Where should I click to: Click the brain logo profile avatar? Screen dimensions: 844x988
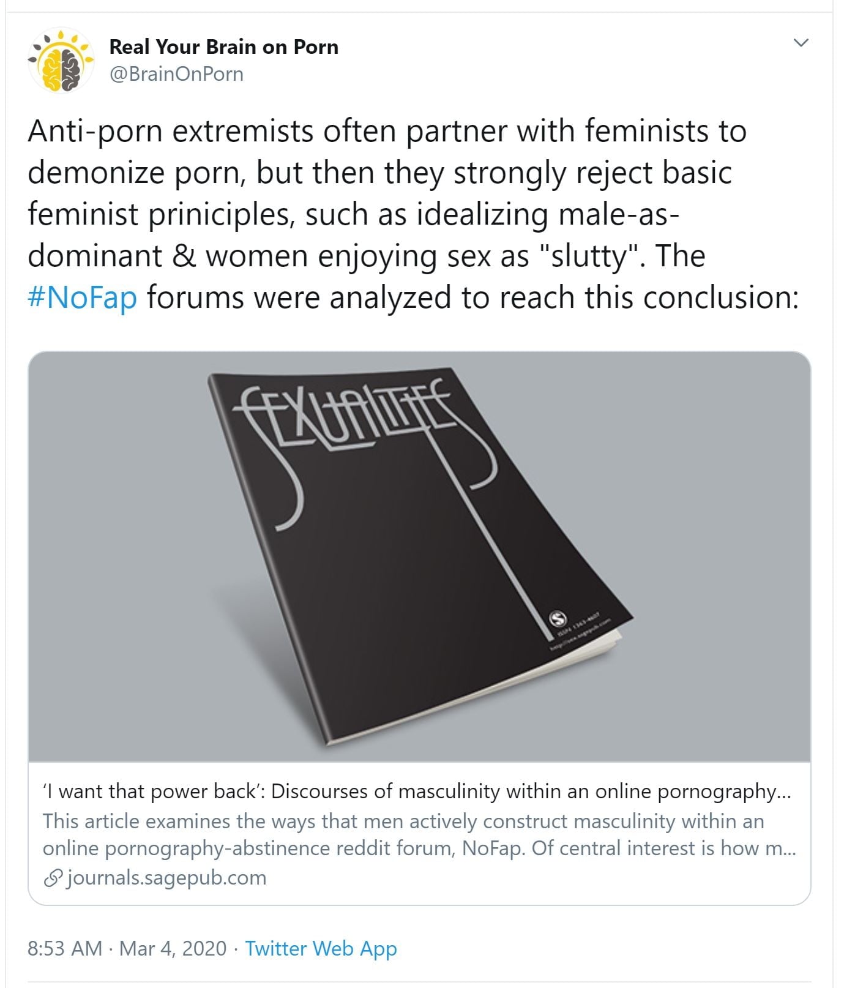(x=61, y=60)
